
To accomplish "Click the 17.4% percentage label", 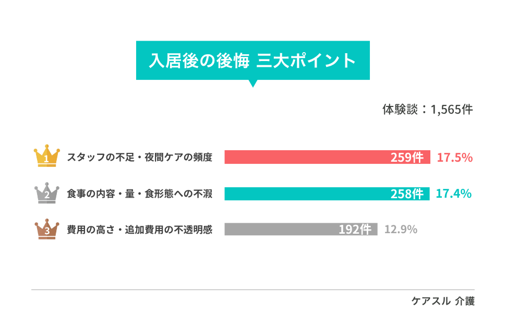I will pos(453,194).
